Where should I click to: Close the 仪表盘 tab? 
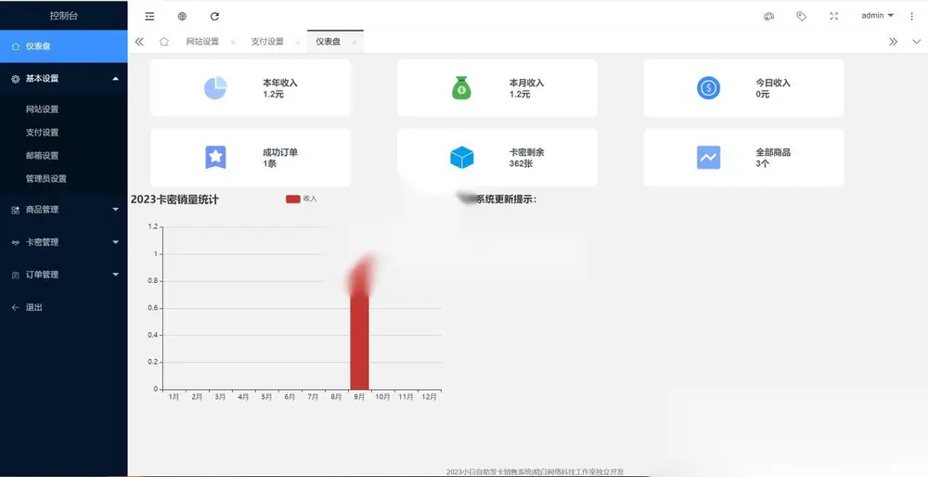[354, 42]
